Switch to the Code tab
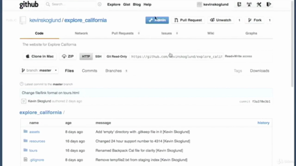This screenshot has height=166, width=296. [39, 33]
